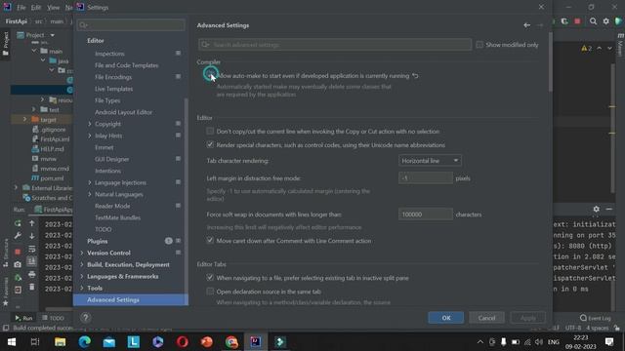The image size is (625, 351).
Task: Switch to IntelliJ IDEA taskbar icon
Action: point(256,342)
